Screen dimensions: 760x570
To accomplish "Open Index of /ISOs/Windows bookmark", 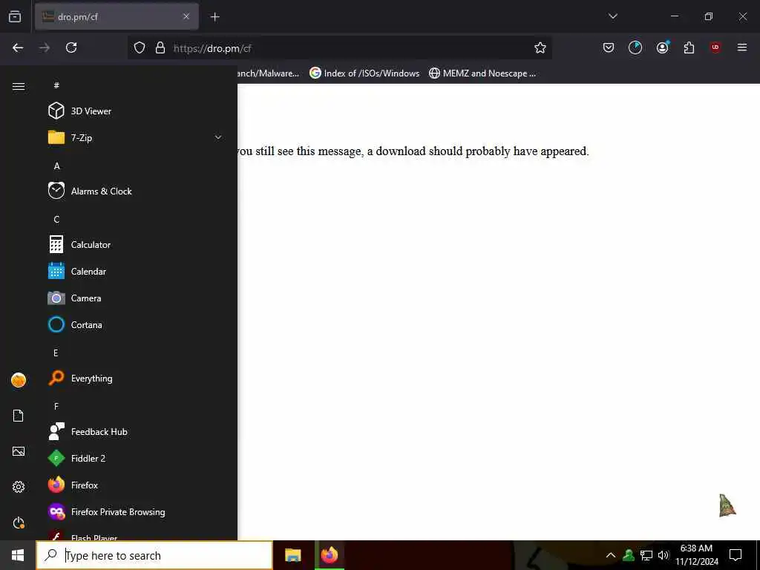I will pos(364,73).
